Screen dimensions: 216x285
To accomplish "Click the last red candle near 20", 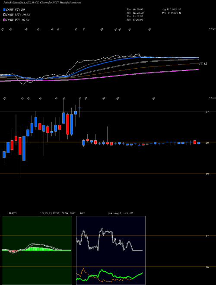I will pos(195,142).
